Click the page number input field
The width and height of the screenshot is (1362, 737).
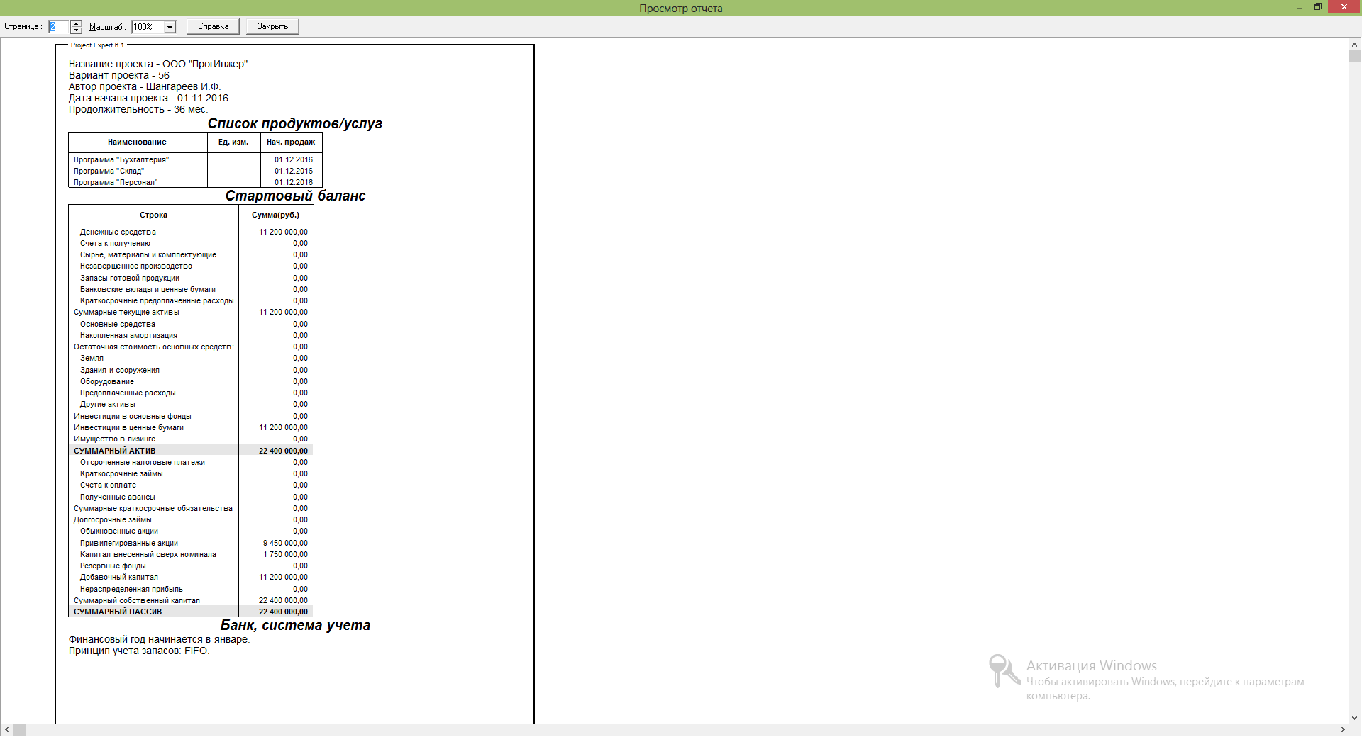click(x=59, y=27)
